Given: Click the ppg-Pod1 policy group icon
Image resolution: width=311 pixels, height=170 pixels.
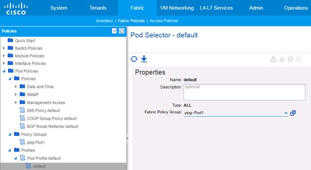Looking at the screenshot, I should 22,142.
